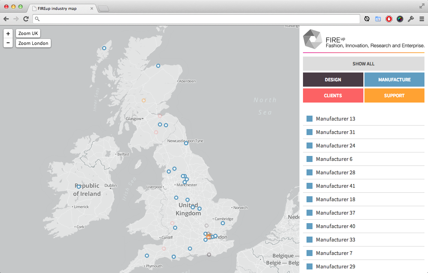428x273 pixels.
Task: Select the blue marker on the Outer Hebrides
Action: (104, 48)
